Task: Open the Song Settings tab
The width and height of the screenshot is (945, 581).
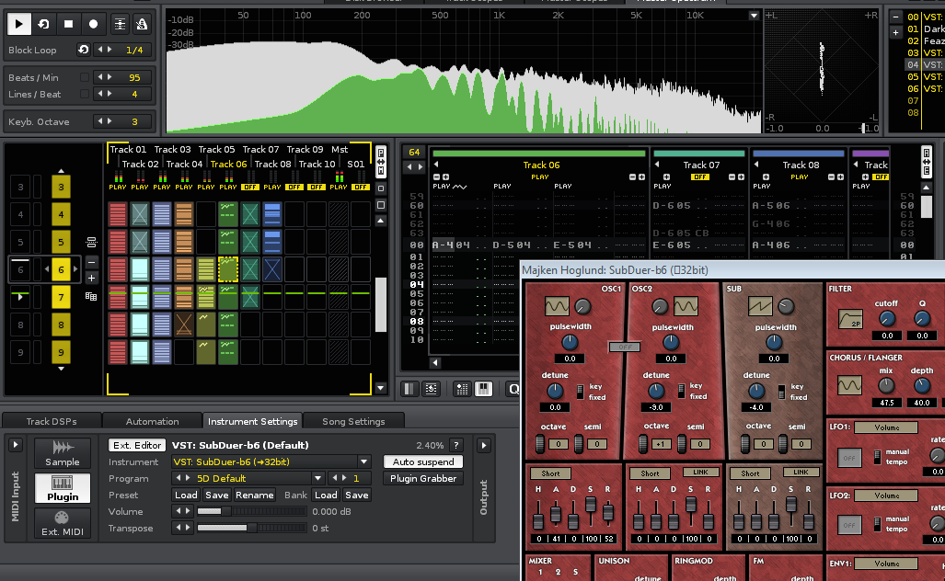Action: coord(353,421)
